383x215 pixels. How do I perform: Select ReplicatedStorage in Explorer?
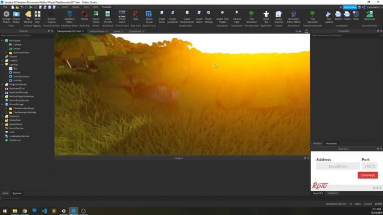(x=19, y=93)
